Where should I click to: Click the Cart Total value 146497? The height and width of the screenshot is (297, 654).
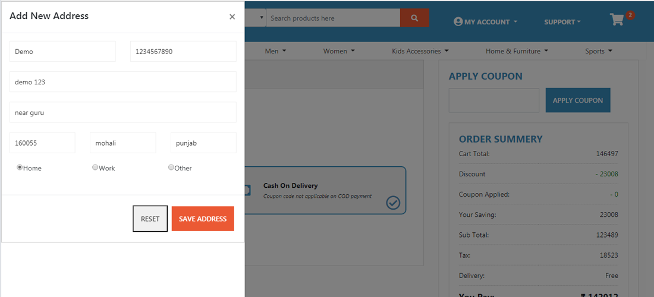pos(607,154)
